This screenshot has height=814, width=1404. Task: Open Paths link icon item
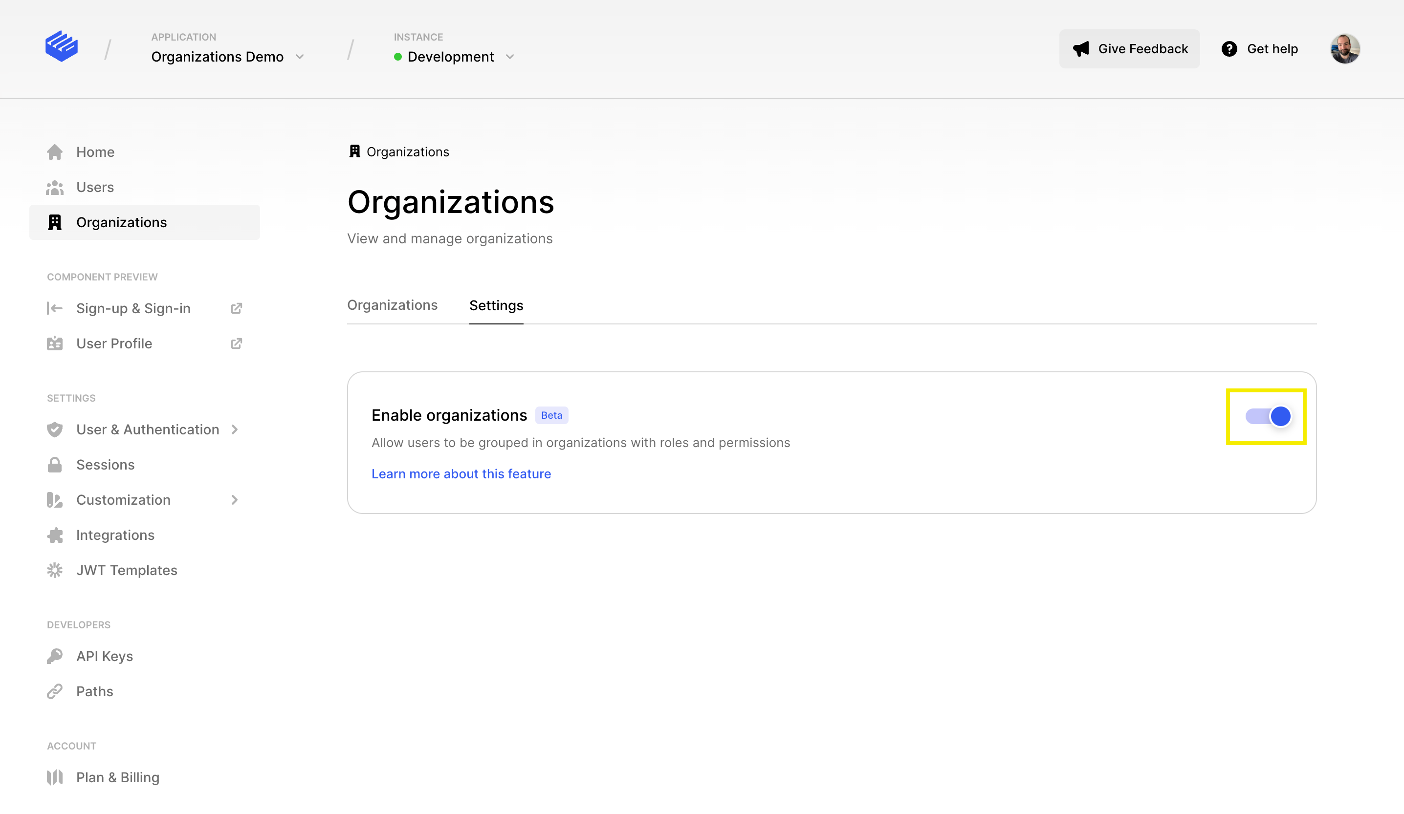point(94,691)
